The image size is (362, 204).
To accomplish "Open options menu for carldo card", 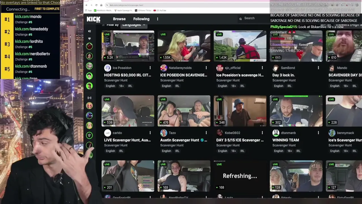I will 150,133.
